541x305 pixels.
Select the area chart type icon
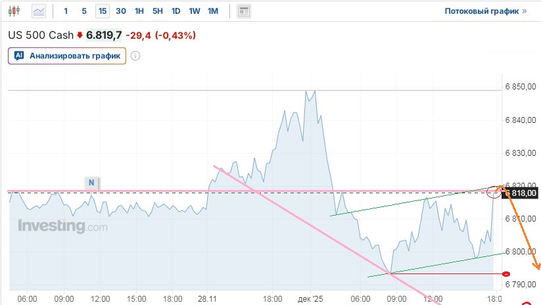[x=39, y=11]
